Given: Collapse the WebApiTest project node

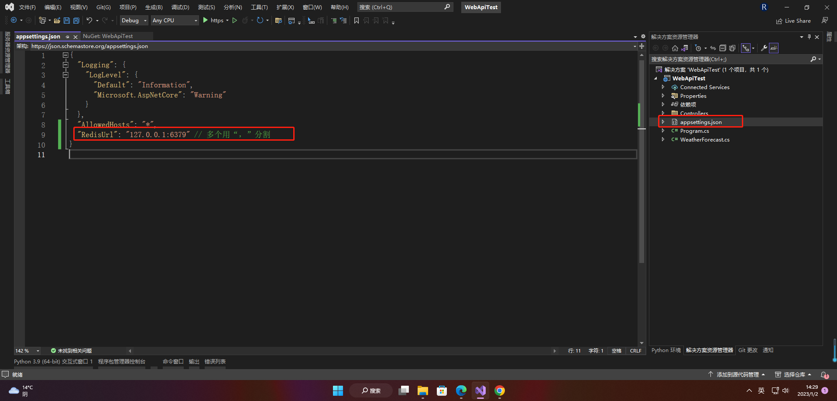Looking at the screenshot, I should (x=655, y=79).
